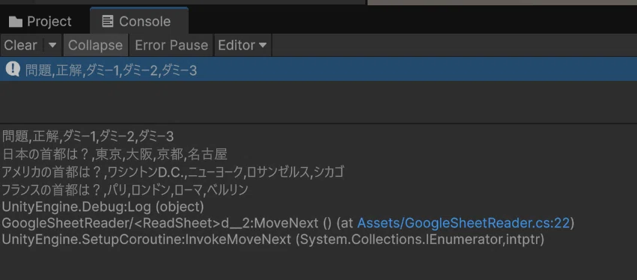This screenshot has height=280, width=637.
Task: Toggle Error Pause in the console
Action: 171,45
